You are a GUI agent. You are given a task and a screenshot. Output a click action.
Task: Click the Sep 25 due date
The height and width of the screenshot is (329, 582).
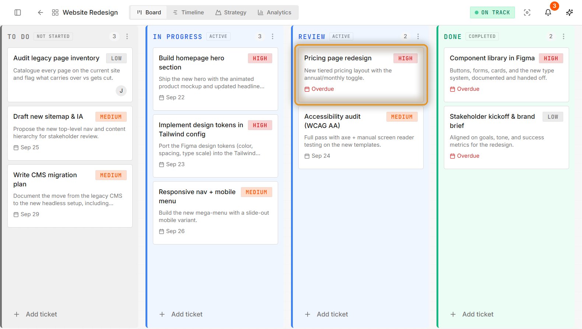coord(26,147)
